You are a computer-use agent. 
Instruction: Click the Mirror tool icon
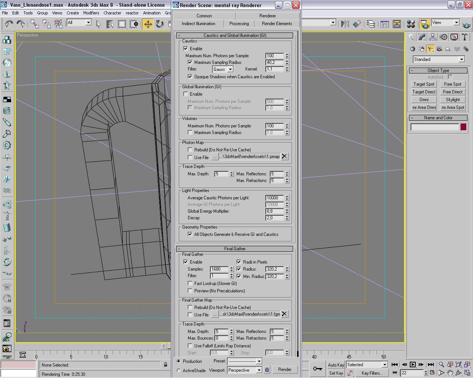click(x=345, y=24)
